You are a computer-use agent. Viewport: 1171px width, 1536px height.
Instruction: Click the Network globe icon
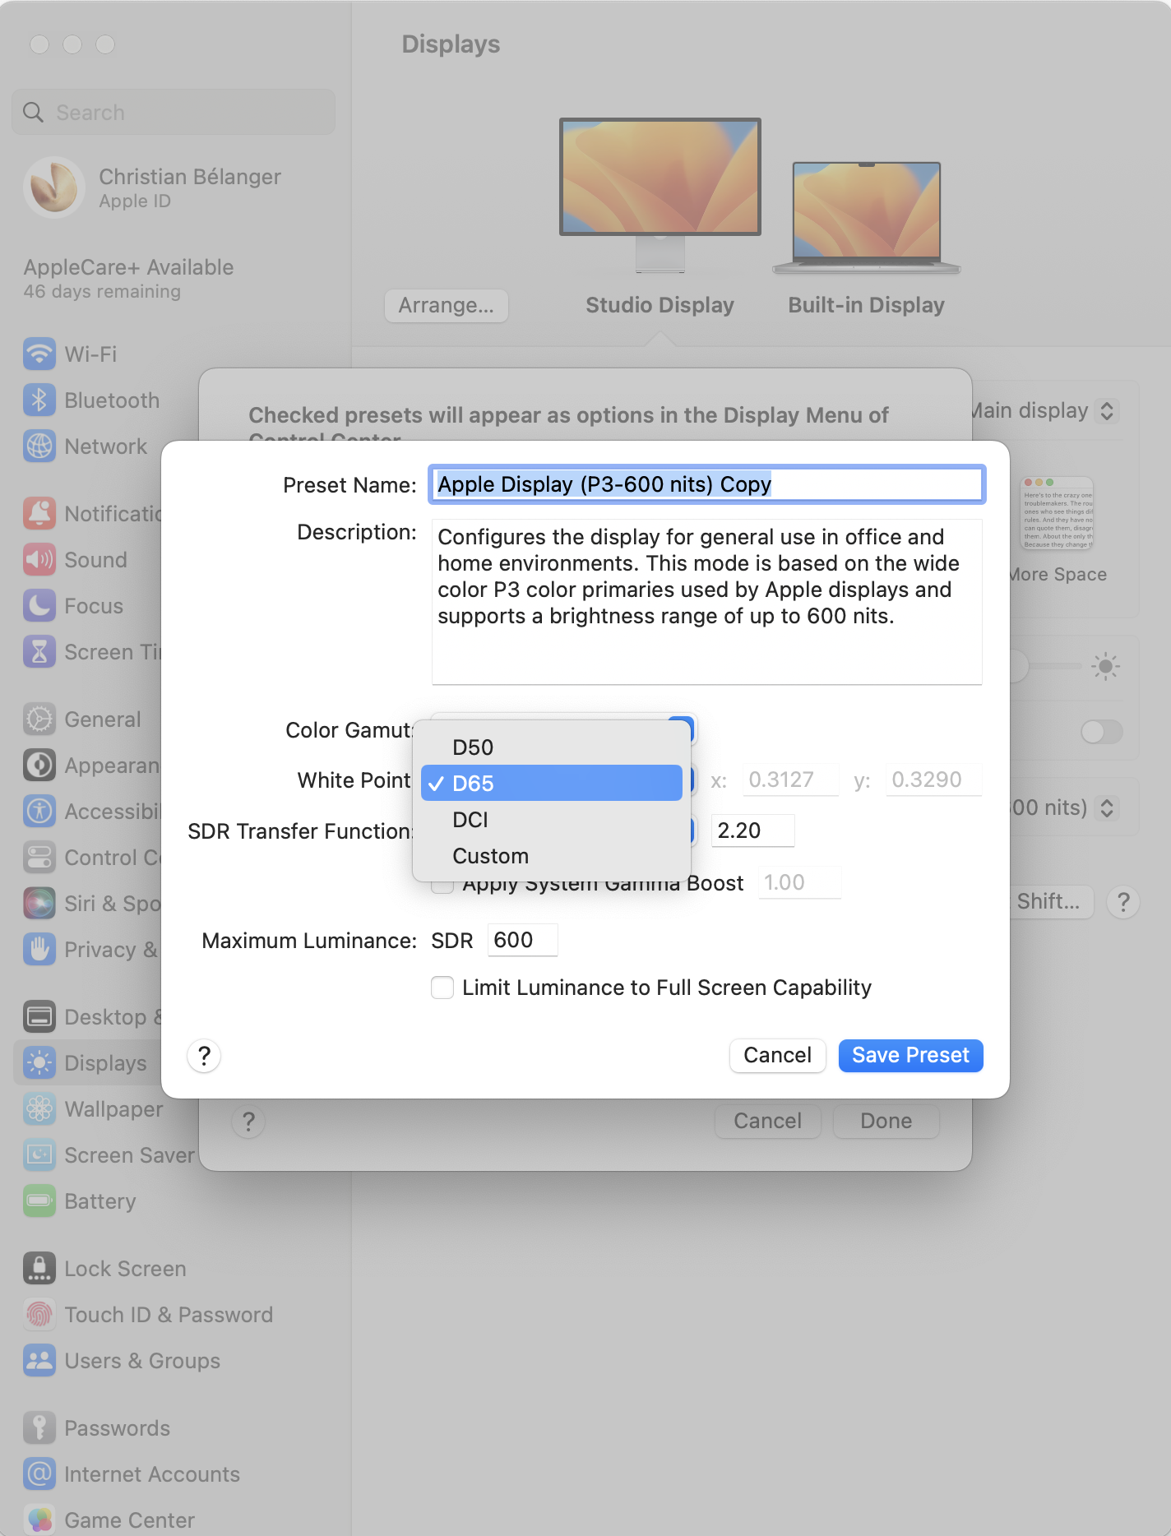coord(39,446)
